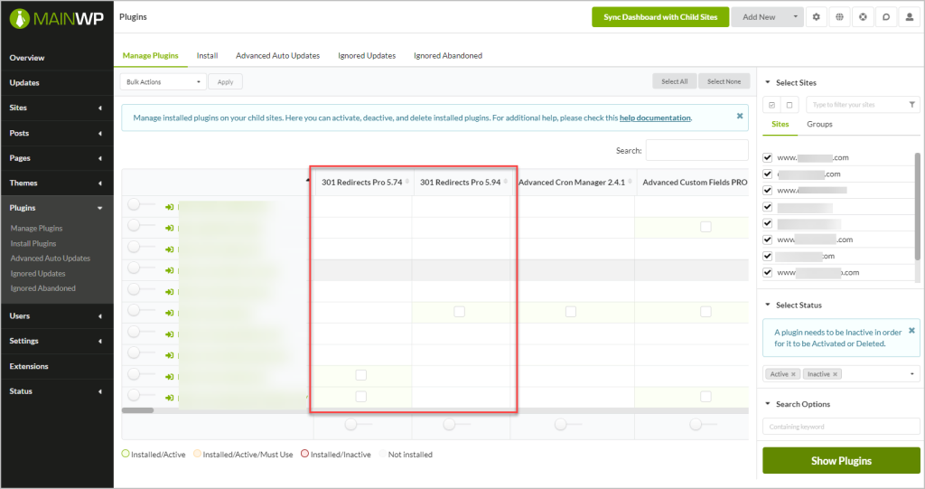This screenshot has width=925, height=489.
Task: Click the plugin table horizontal scrollbar
Action: tap(137, 409)
